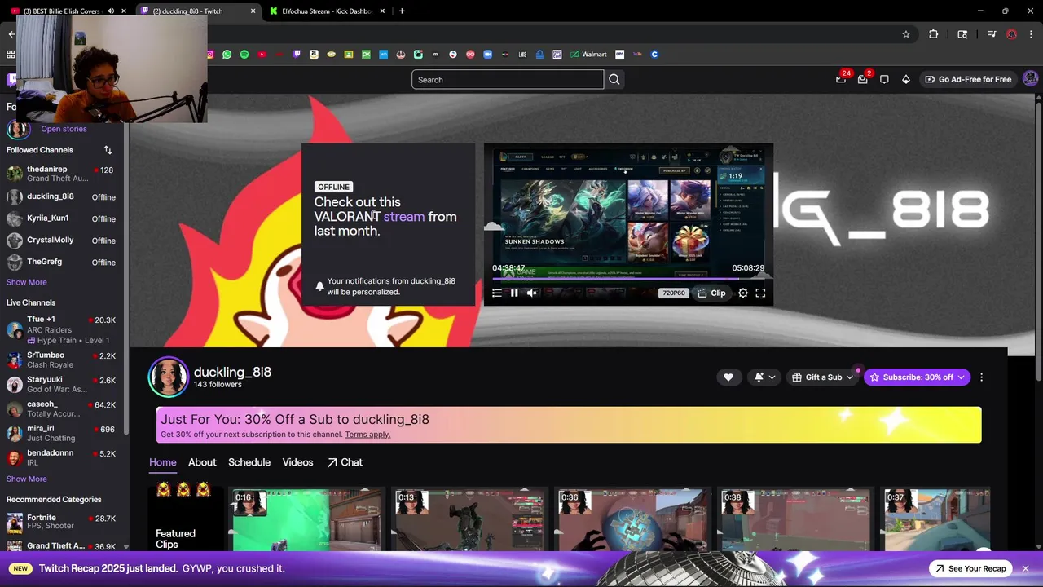Open the Twitch bookmark icon
1043x587 pixels.
pos(297,55)
